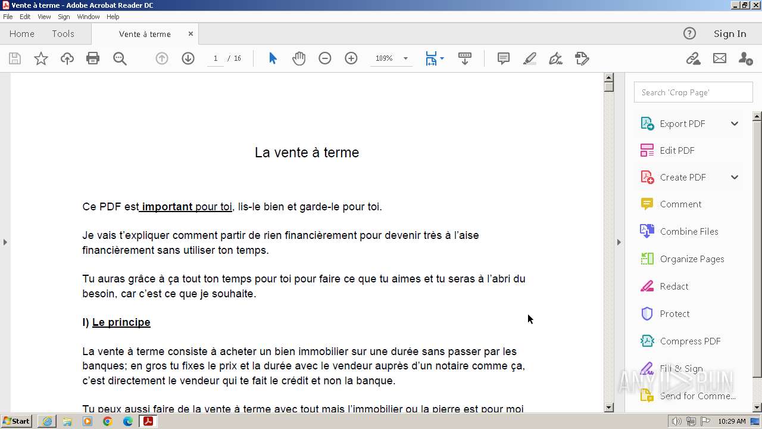
Task: Open the Edit menu
Action: coord(25,17)
